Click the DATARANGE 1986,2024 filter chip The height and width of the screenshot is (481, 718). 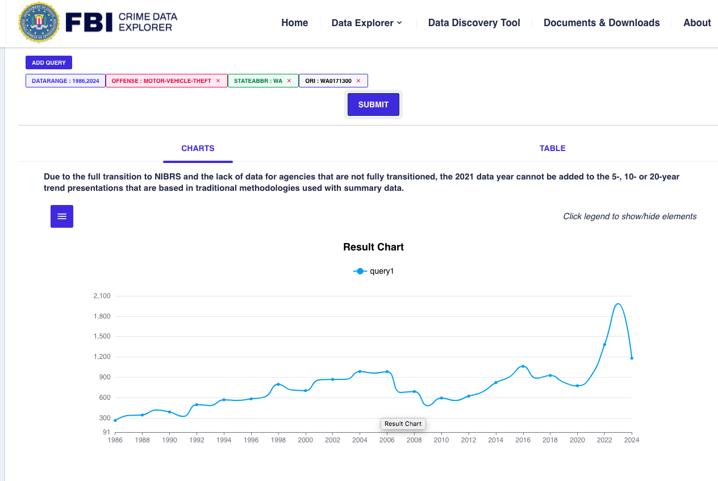click(x=65, y=81)
